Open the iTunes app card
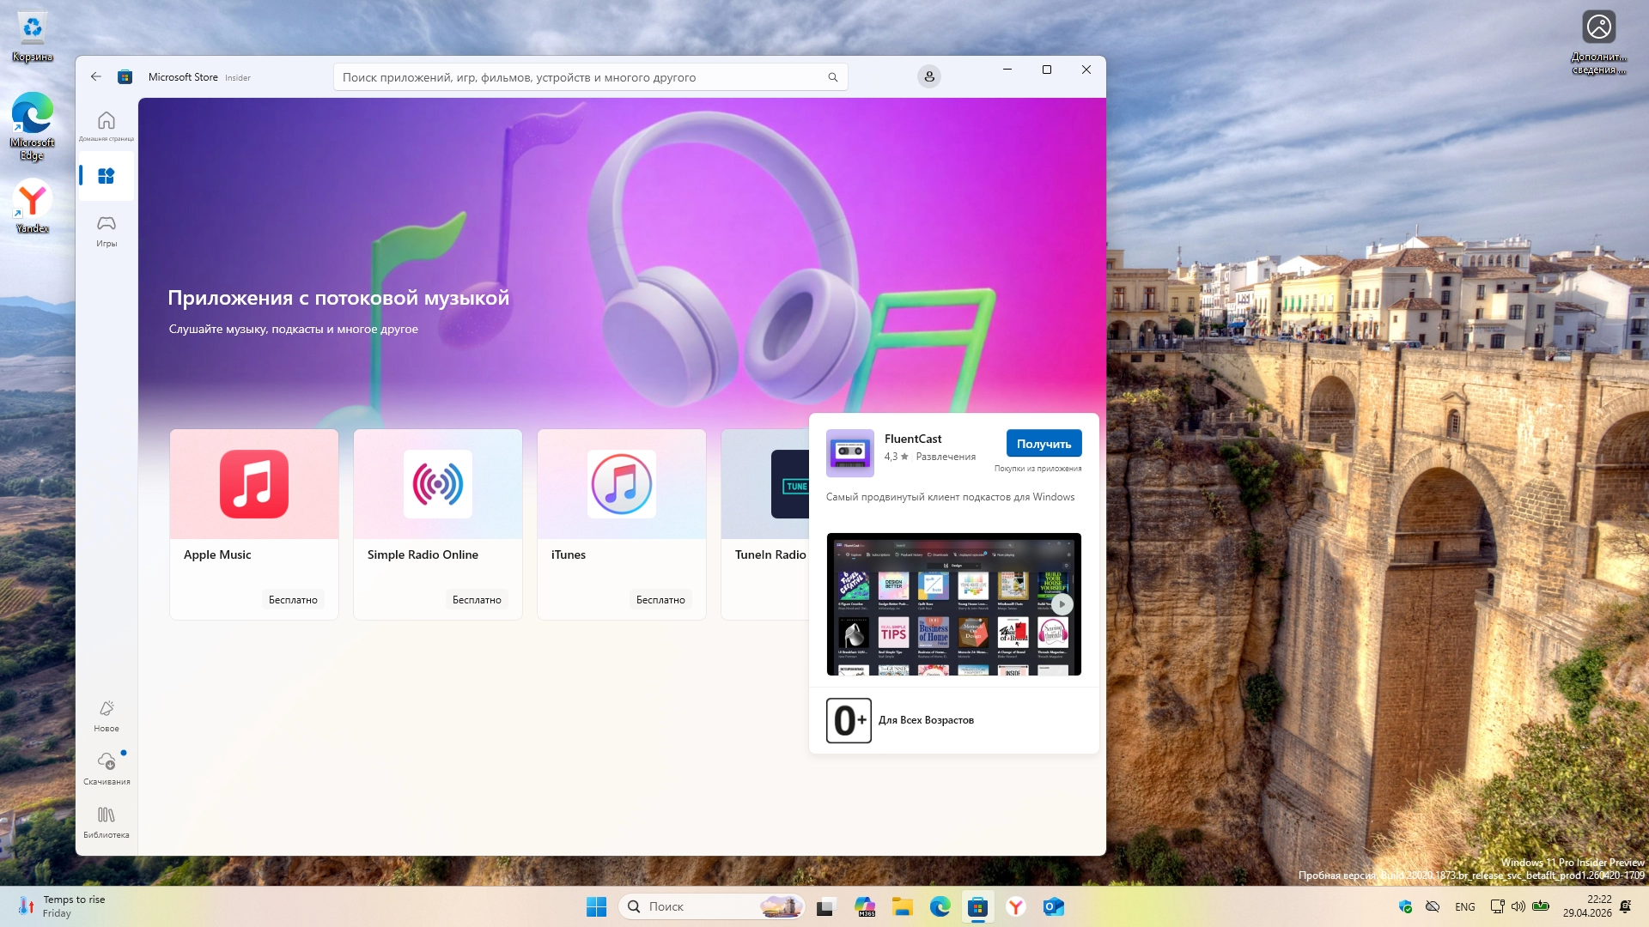1649x927 pixels. [x=622, y=524]
